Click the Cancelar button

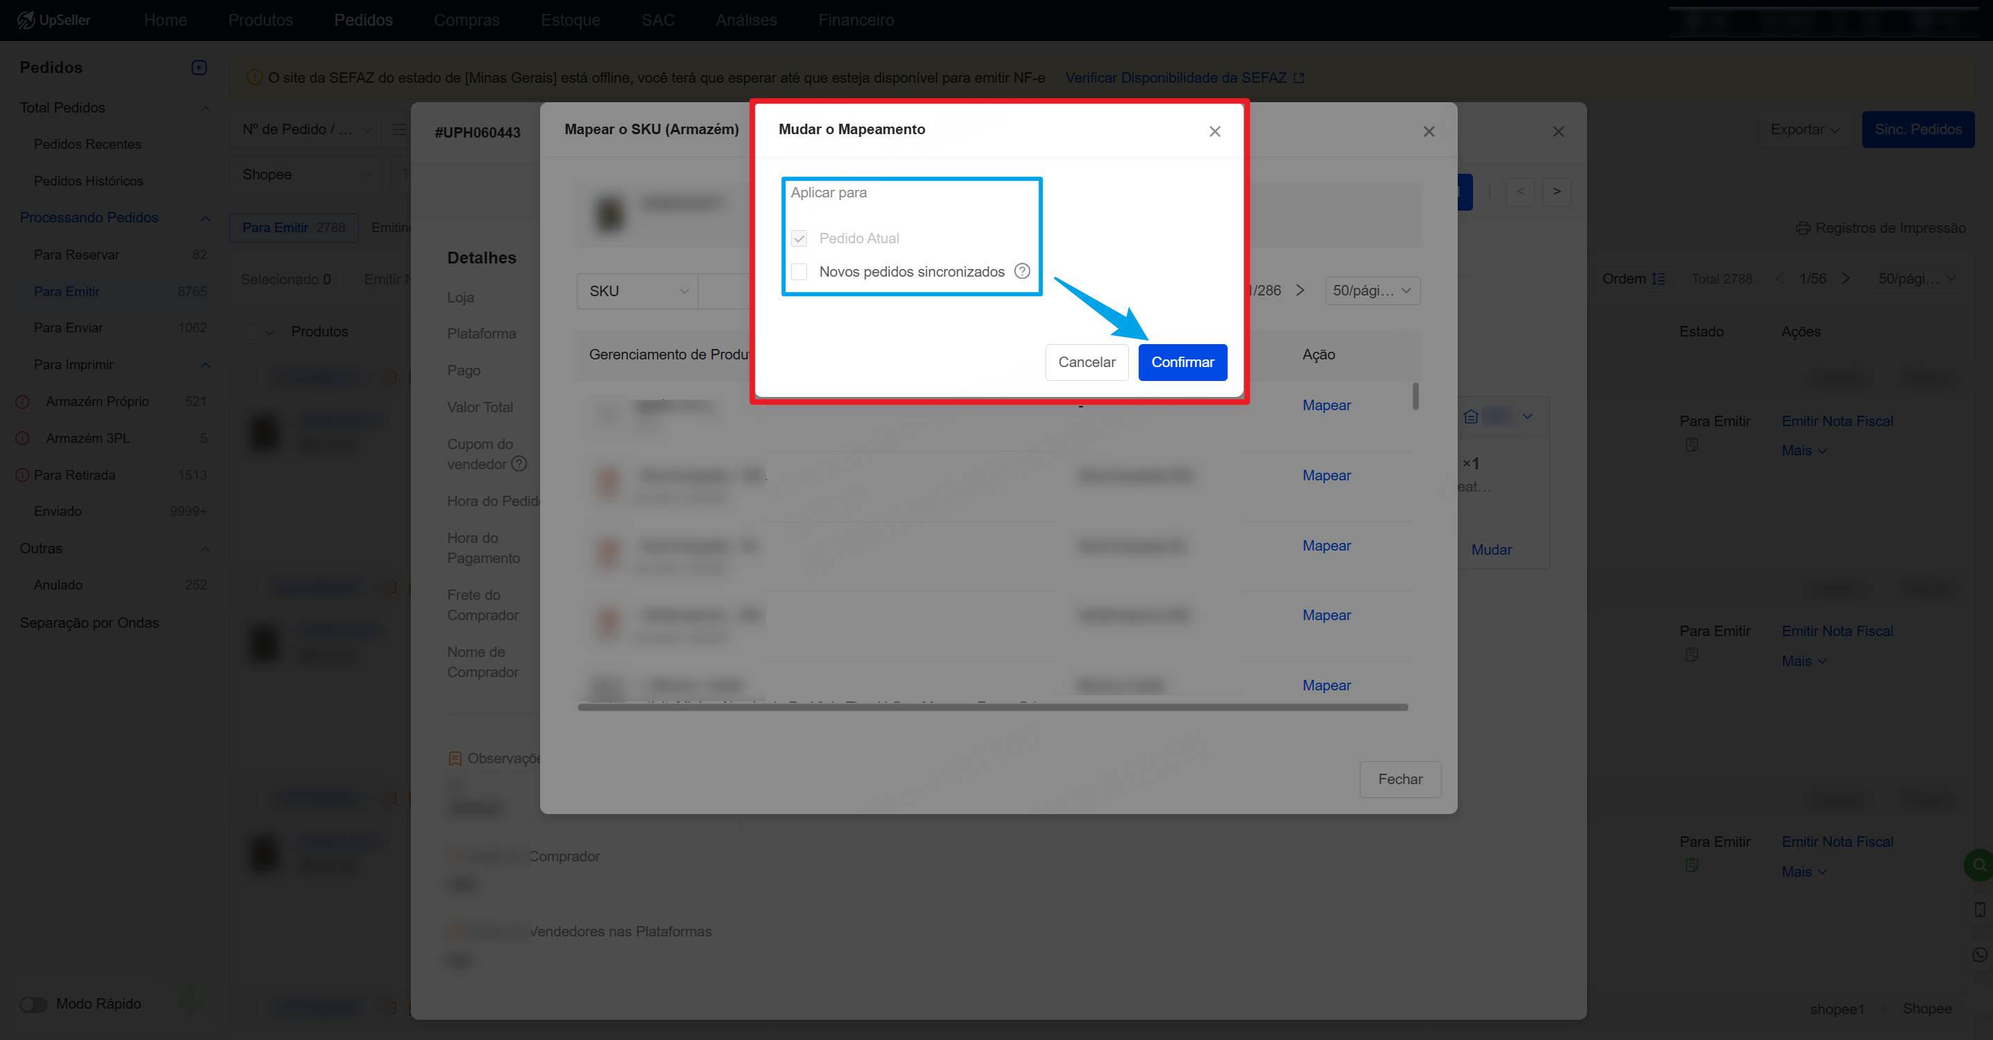point(1087,362)
